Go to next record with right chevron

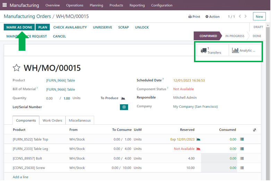click(246, 17)
